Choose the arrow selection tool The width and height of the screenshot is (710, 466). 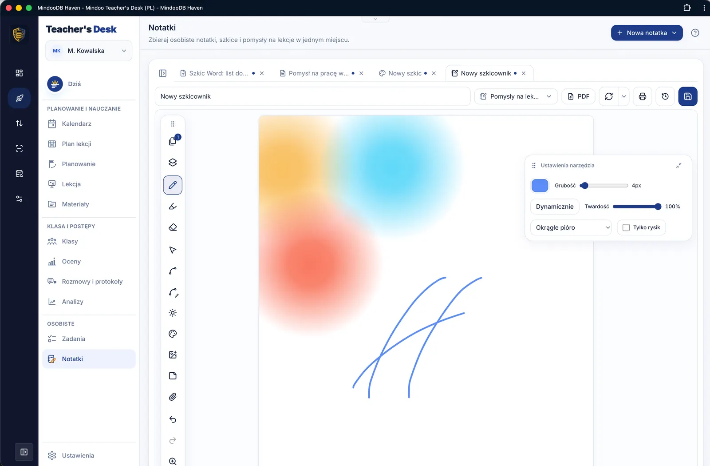[173, 250]
